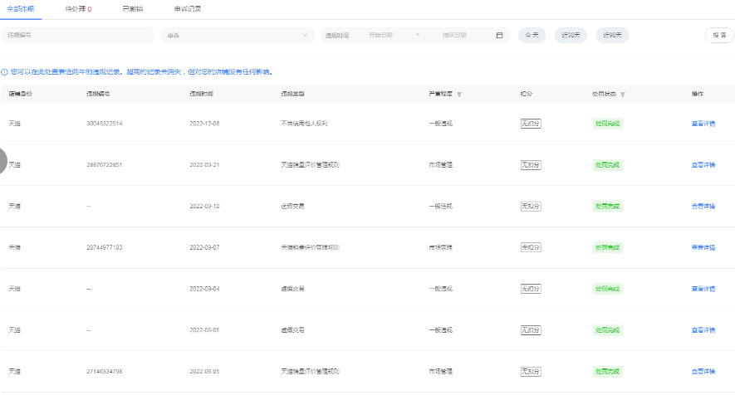Click violation number 27146334798
The height and width of the screenshot is (395, 735).
coord(104,372)
